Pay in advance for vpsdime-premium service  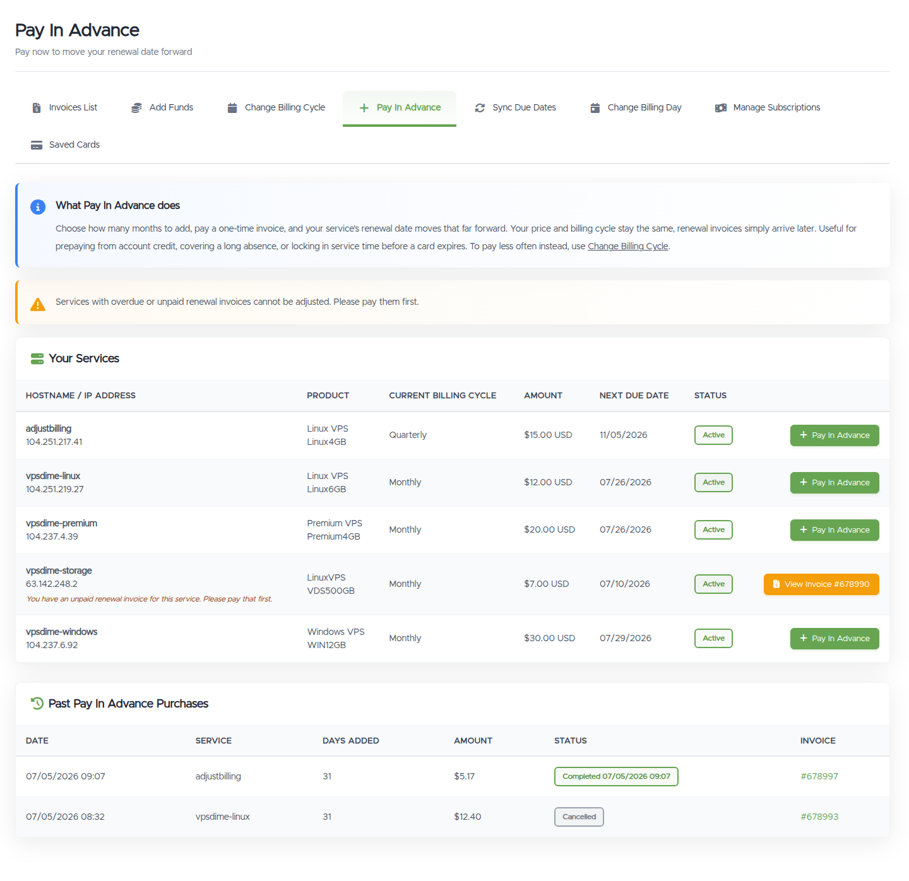coord(835,530)
